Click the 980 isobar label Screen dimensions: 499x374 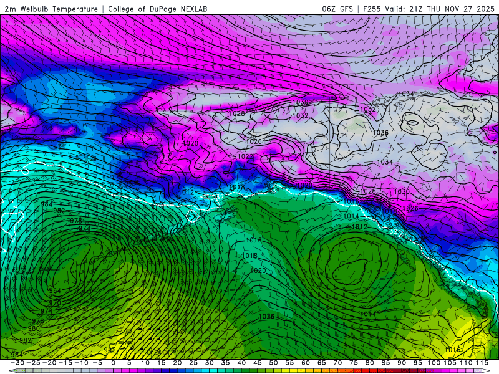point(34,328)
